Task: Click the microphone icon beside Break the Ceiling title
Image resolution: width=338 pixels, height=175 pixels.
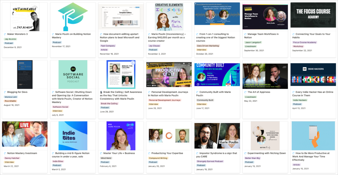Action: click(x=101, y=92)
